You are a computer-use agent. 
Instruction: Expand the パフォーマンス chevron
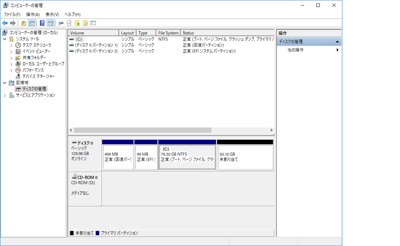11,70
